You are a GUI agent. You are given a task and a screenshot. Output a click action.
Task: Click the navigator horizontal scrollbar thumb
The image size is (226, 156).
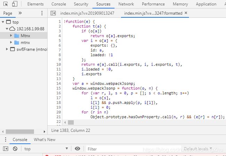(x=20, y=132)
